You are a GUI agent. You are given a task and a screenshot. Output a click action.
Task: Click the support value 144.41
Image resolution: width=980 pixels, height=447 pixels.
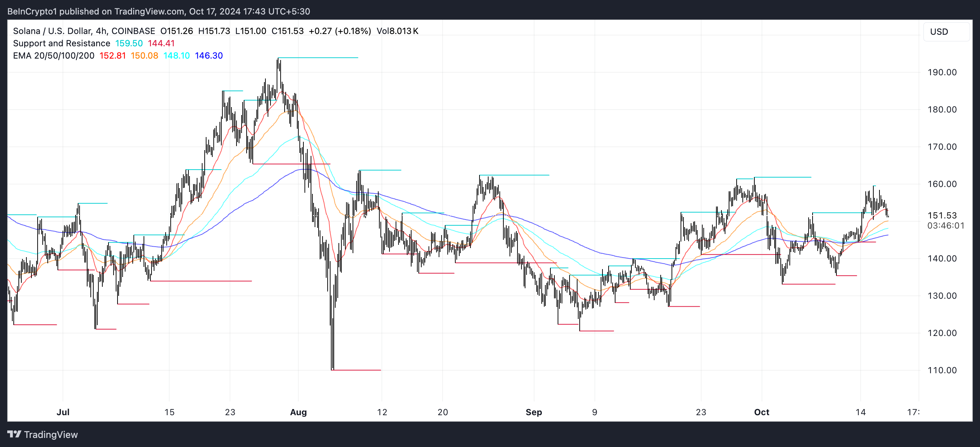[161, 43]
